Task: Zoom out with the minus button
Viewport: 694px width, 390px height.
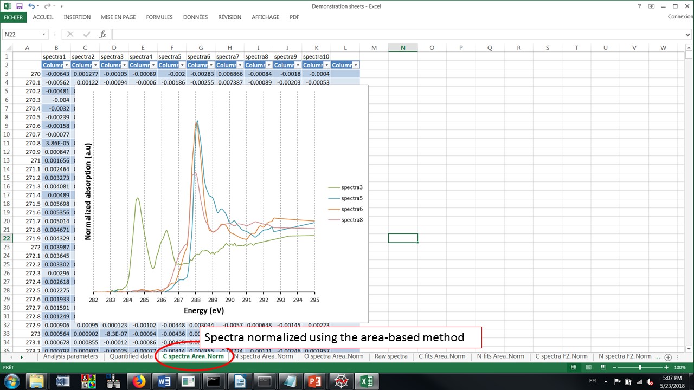Action: [x=614, y=367]
